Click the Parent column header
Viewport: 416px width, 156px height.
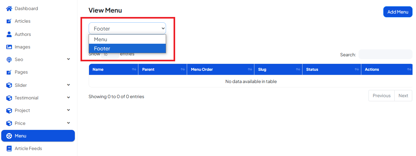coord(163,70)
